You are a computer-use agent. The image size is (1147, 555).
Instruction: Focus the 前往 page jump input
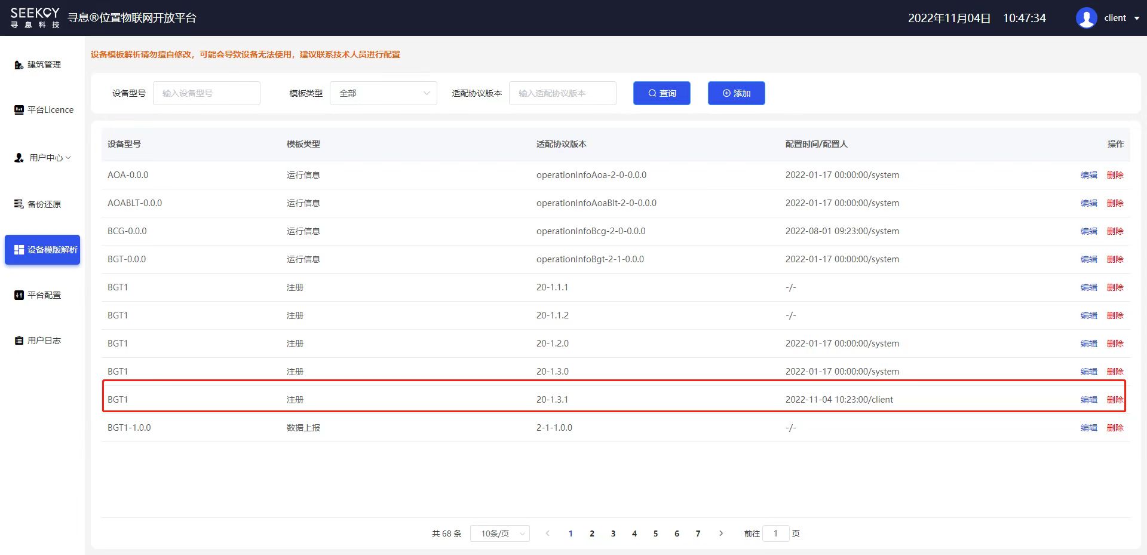tap(775, 533)
